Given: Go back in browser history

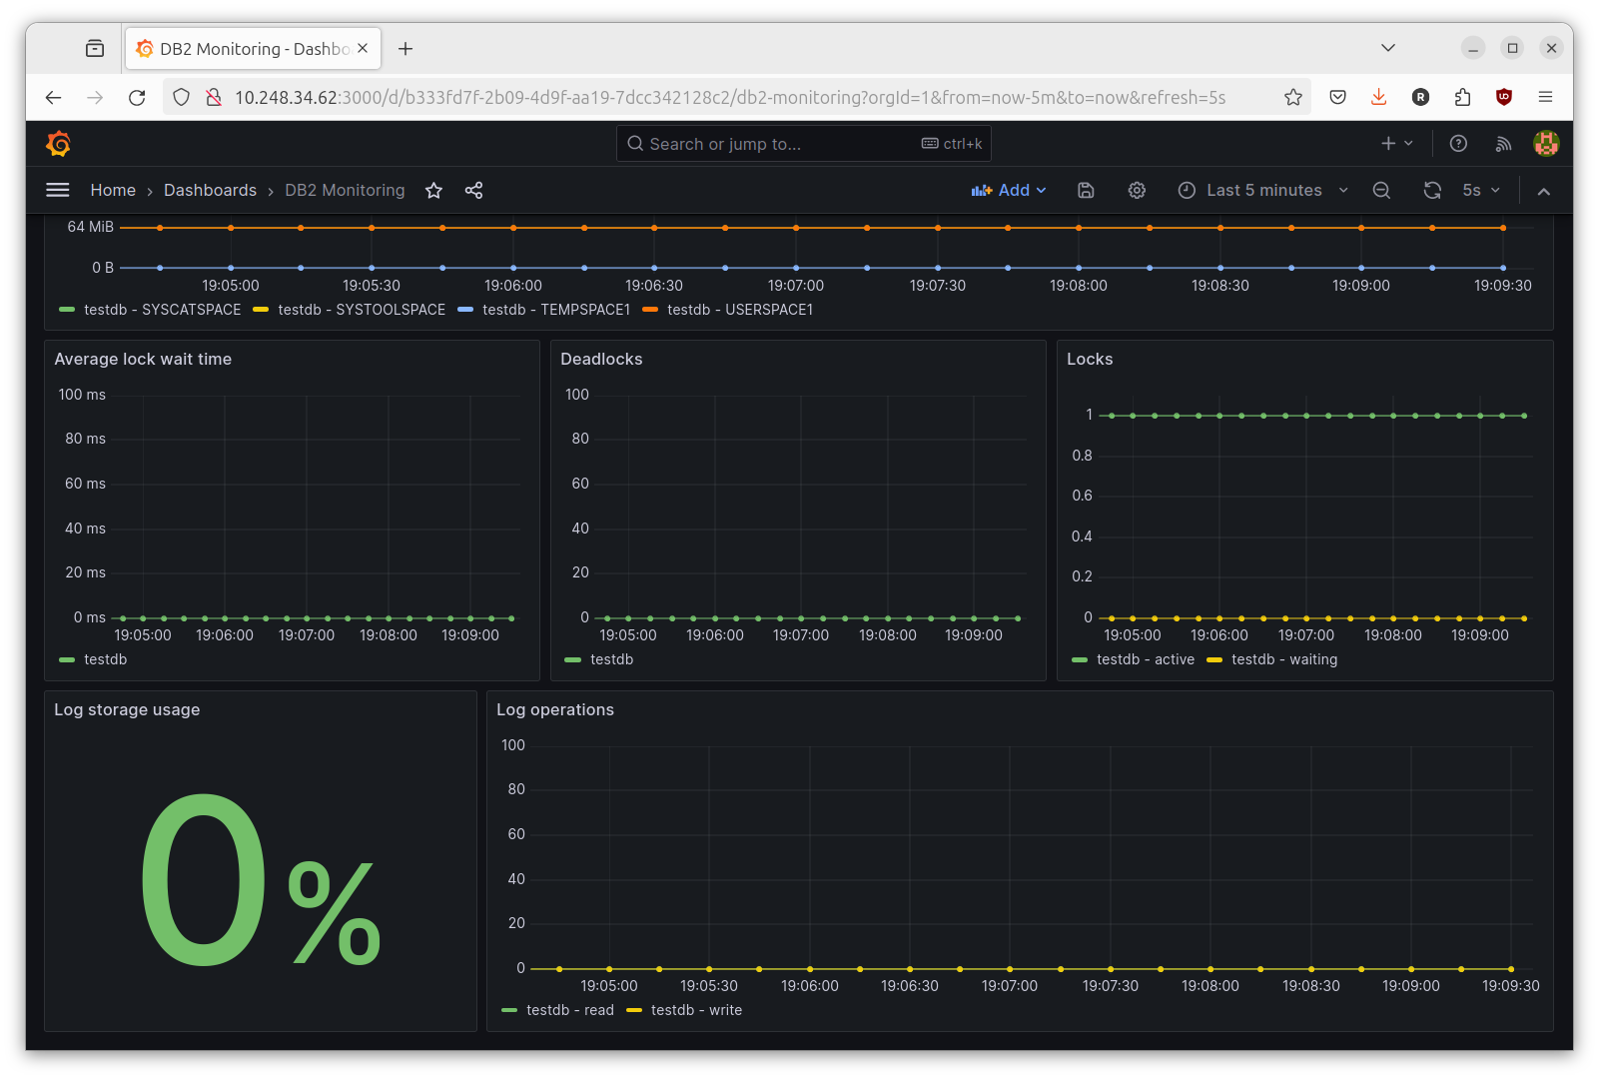Looking at the screenshot, I should (x=54, y=97).
